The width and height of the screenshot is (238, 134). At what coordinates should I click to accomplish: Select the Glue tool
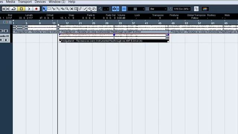click(58, 9)
